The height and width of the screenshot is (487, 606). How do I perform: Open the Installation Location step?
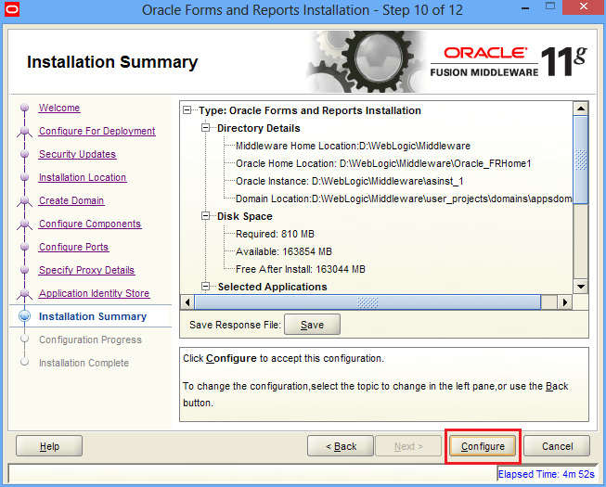(x=83, y=177)
